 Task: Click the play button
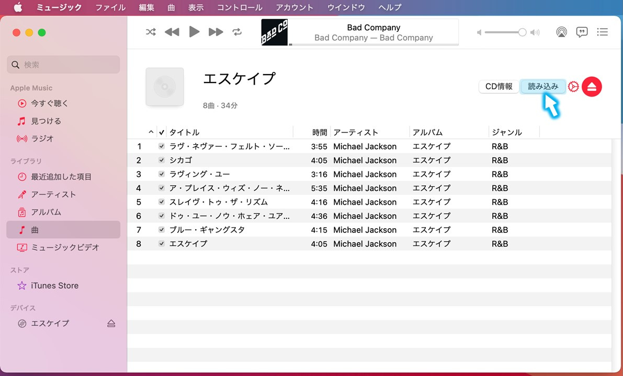click(x=194, y=32)
